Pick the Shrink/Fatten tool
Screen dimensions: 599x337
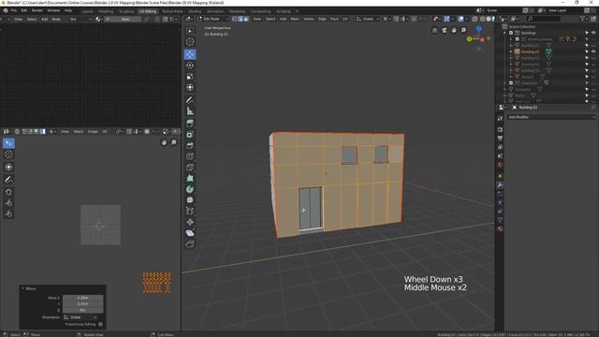click(x=190, y=222)
